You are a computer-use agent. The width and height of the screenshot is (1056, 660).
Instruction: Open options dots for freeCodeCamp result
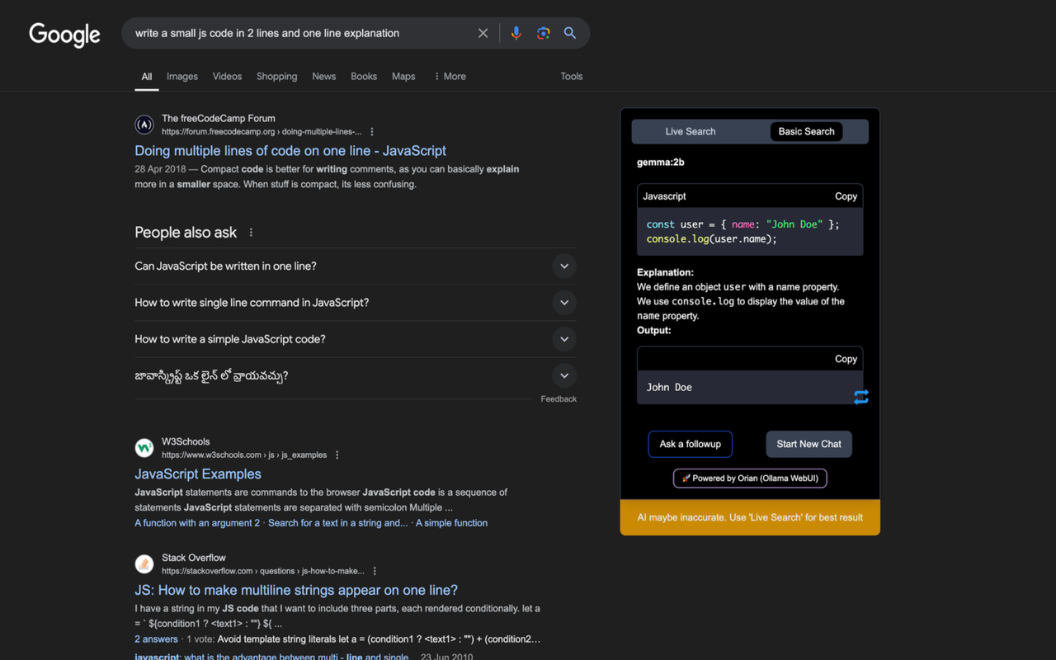pyautogui.click(x=372, y=132)
